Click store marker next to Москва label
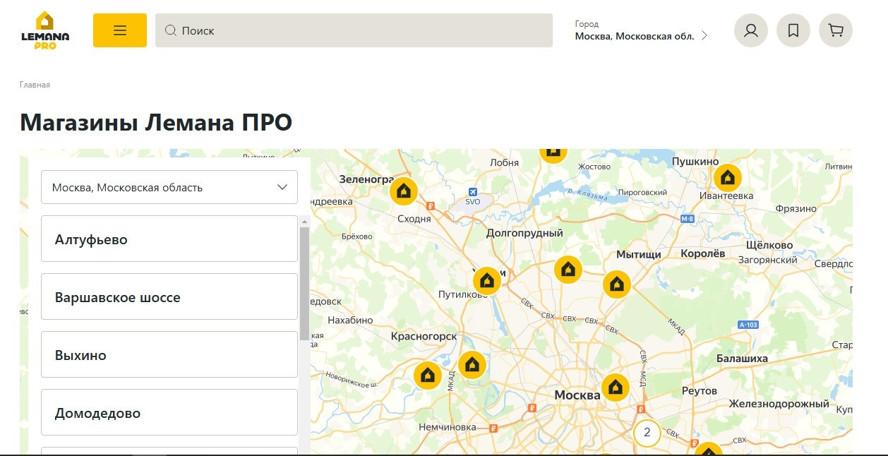The width and height of the screenshot is (888, 456). coord(615,387)
